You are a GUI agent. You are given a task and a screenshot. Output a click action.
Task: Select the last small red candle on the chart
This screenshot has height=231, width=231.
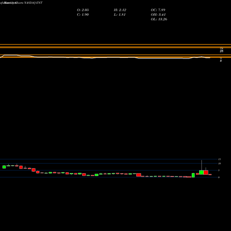[x=210, y=175]
